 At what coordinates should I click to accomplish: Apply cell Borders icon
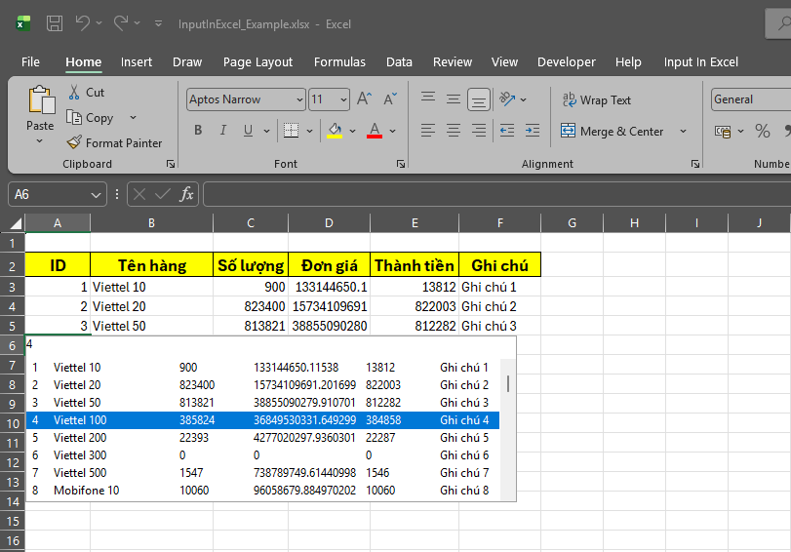[x=291, y=130]
